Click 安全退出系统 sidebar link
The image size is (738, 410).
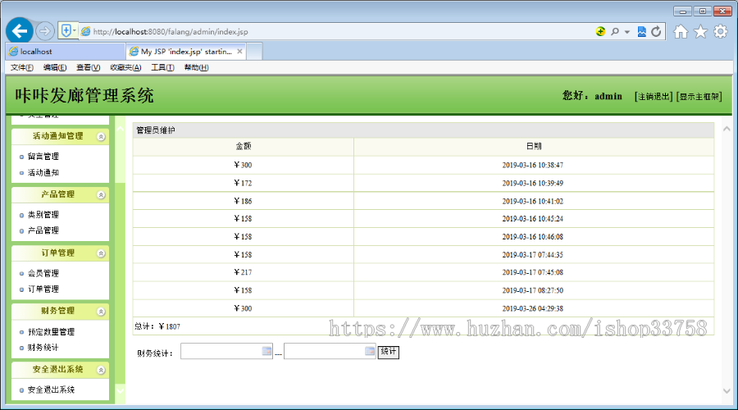pyautogui.click(x=51, y=389)
